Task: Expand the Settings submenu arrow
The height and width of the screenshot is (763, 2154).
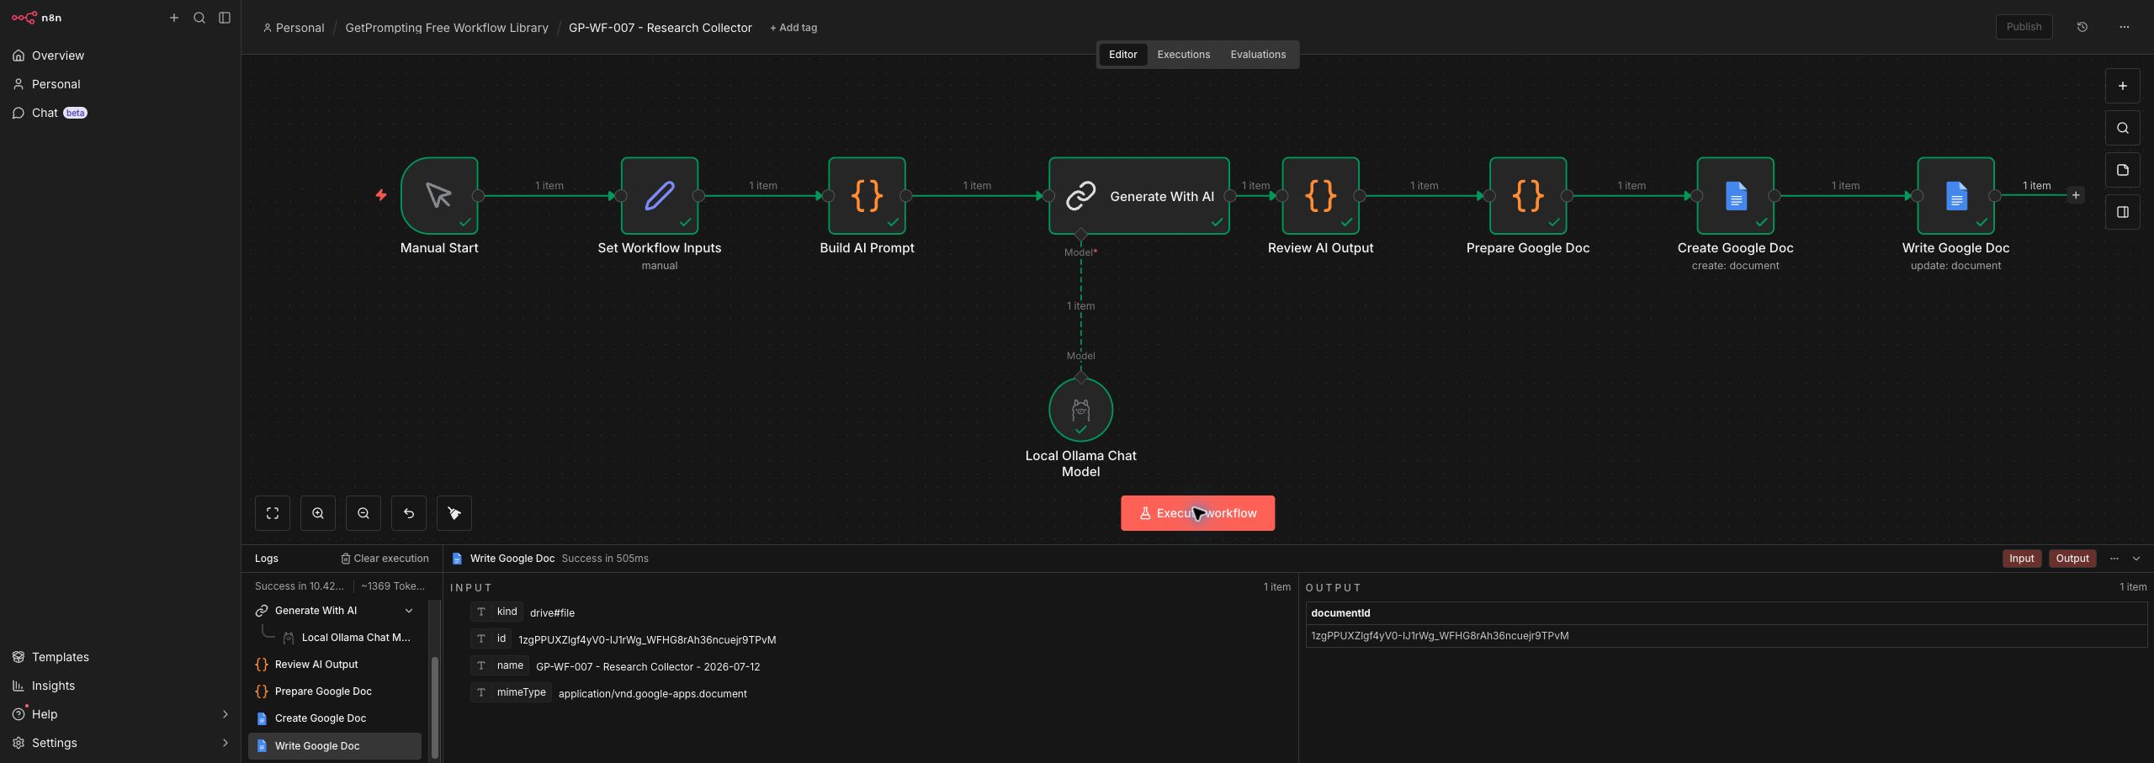Action: 225,743
